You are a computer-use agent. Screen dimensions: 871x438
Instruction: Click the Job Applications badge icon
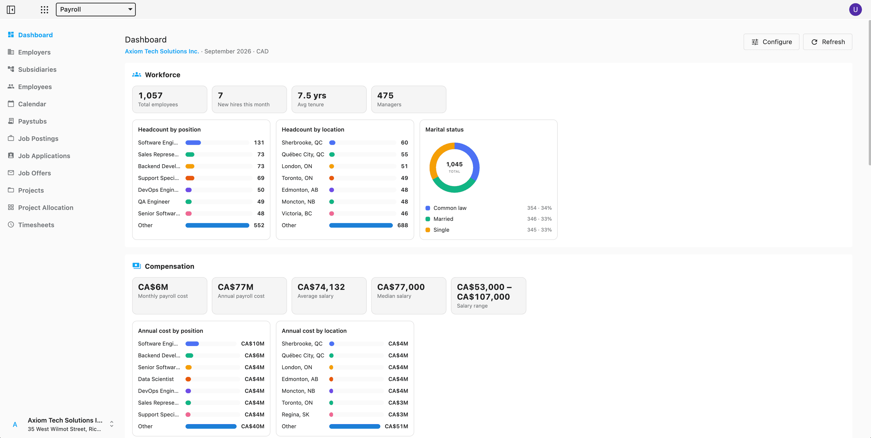coord(11,155)
